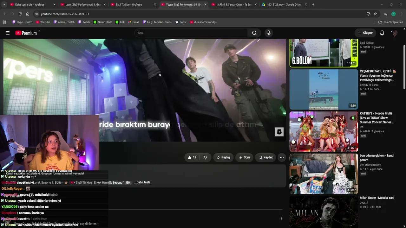Open the 'ÇEŞME'DE TATİL KEYFİ' video thumbnail
This screenshot has height=228, width=406.
324,89
